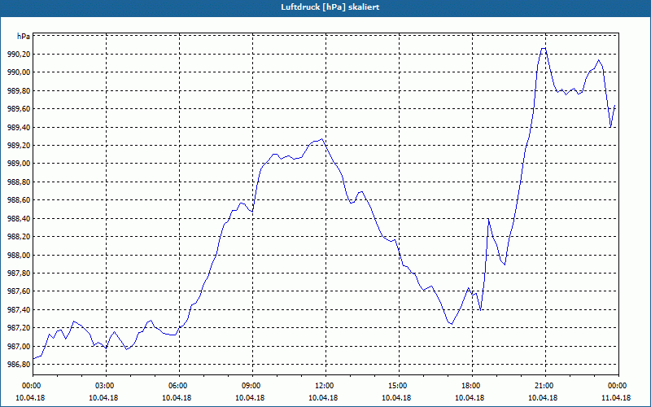
Task: Click the 15:00 x-axis label
Action: (x=399, y=386)
